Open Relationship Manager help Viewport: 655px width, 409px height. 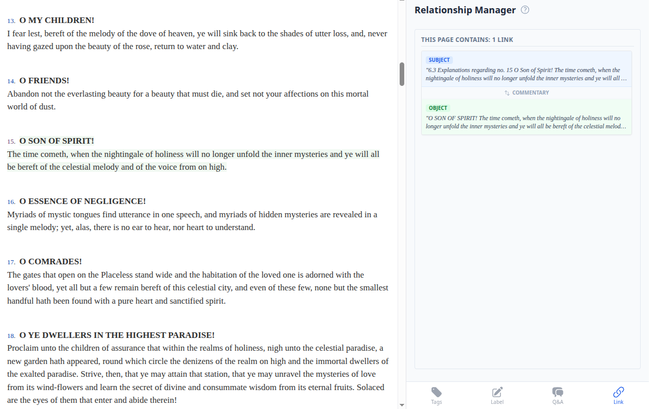(525, 9)
